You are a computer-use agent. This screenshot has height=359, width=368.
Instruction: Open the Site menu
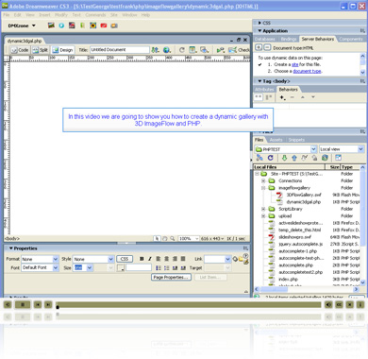click(x=114, y=15)
